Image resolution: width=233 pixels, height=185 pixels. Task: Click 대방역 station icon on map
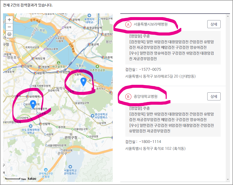[x=35, y=73]
